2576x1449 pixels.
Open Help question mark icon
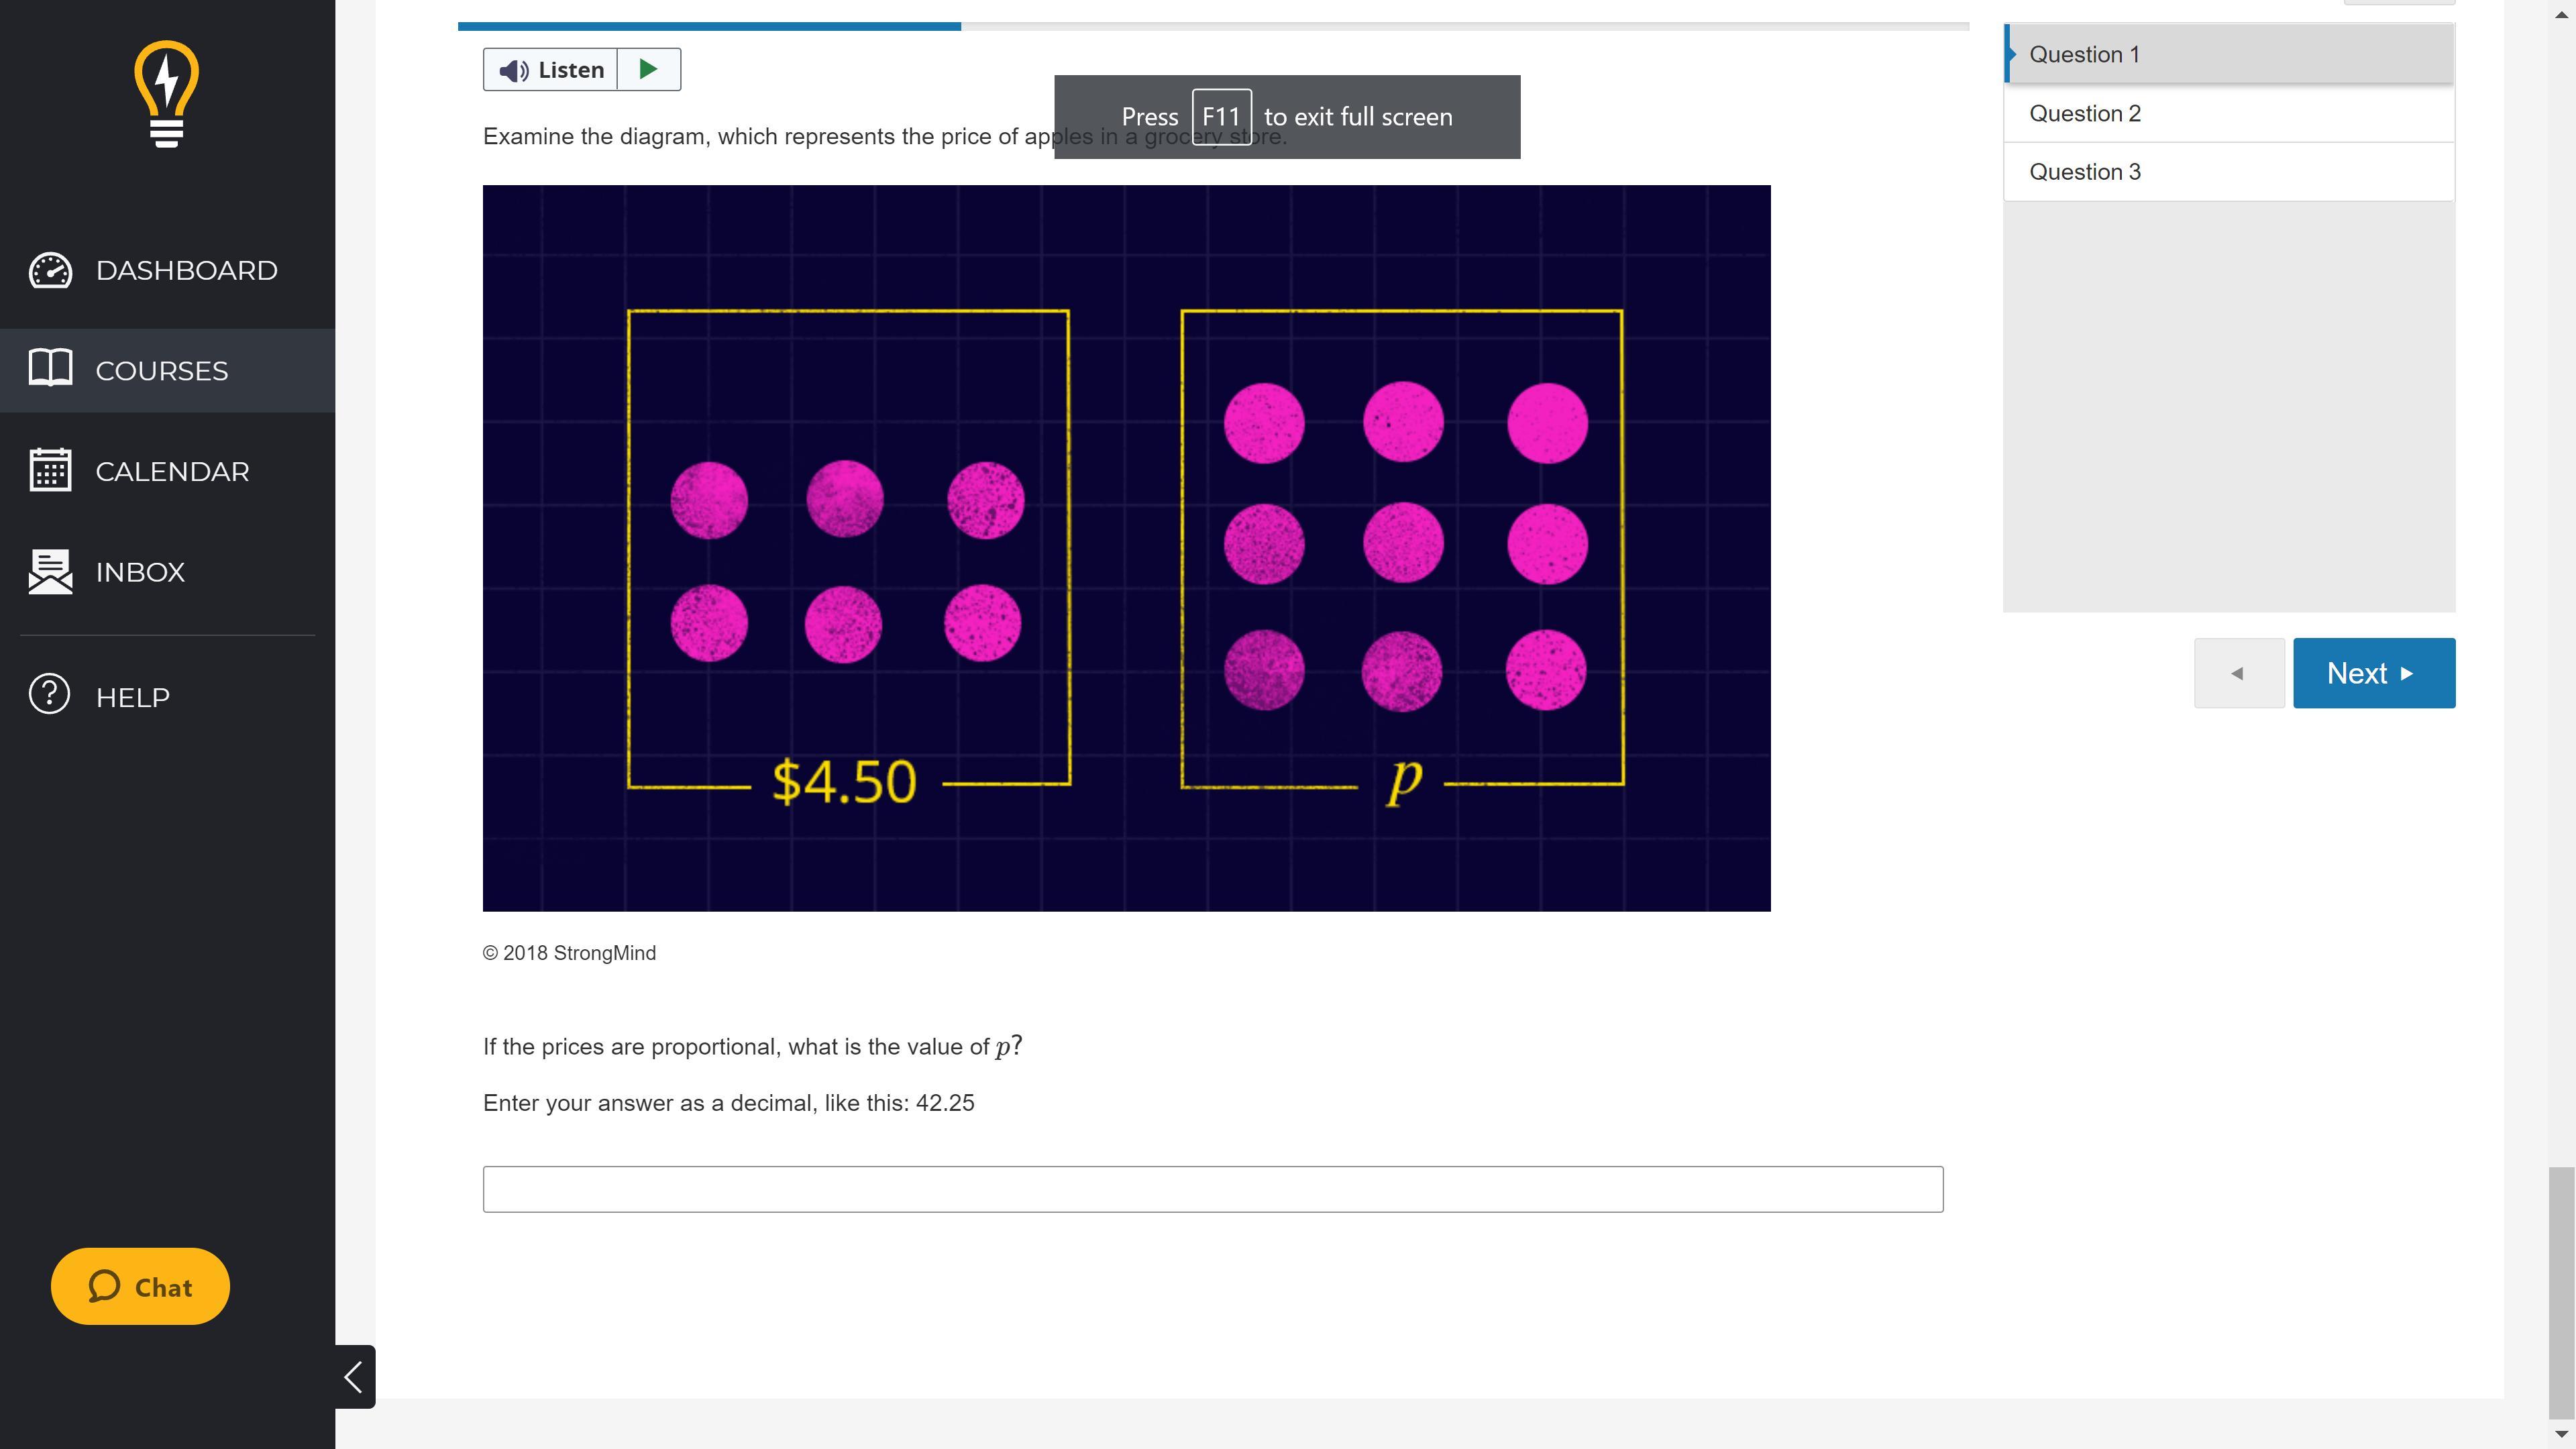point(50,695)
